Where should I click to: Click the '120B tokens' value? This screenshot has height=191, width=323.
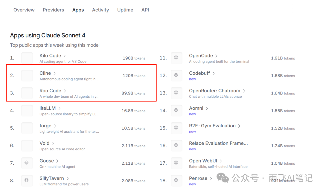134,76
